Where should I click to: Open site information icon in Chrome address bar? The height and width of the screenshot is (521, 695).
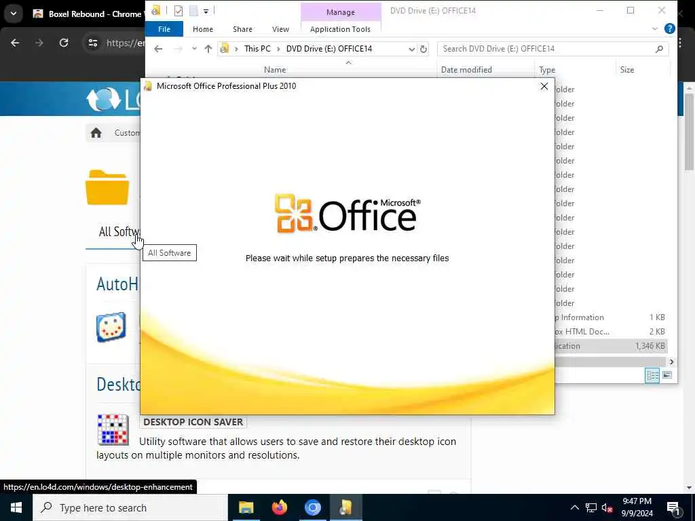pos(92,43)
